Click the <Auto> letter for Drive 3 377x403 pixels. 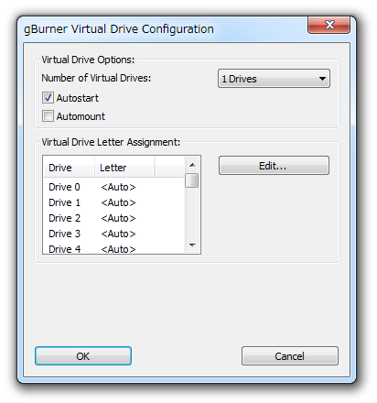pos(118,234)
